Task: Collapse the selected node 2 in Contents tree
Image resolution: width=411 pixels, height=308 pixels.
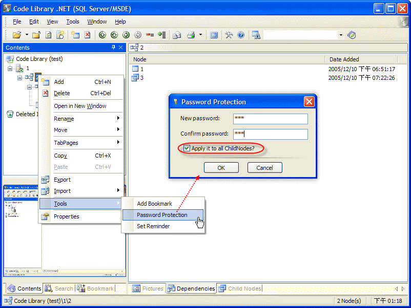Action: [19, 78]
